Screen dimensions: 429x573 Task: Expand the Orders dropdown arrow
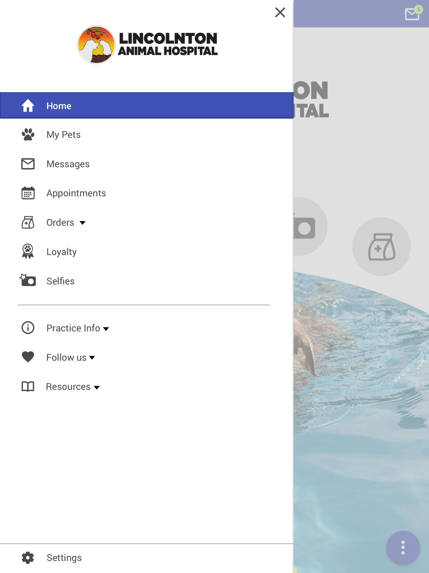pos(82,223)
